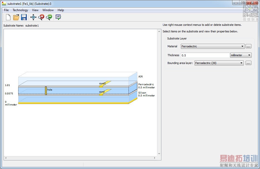
Task: Zoom in using the red plus magnifier
Action: [x=41, y=17]
